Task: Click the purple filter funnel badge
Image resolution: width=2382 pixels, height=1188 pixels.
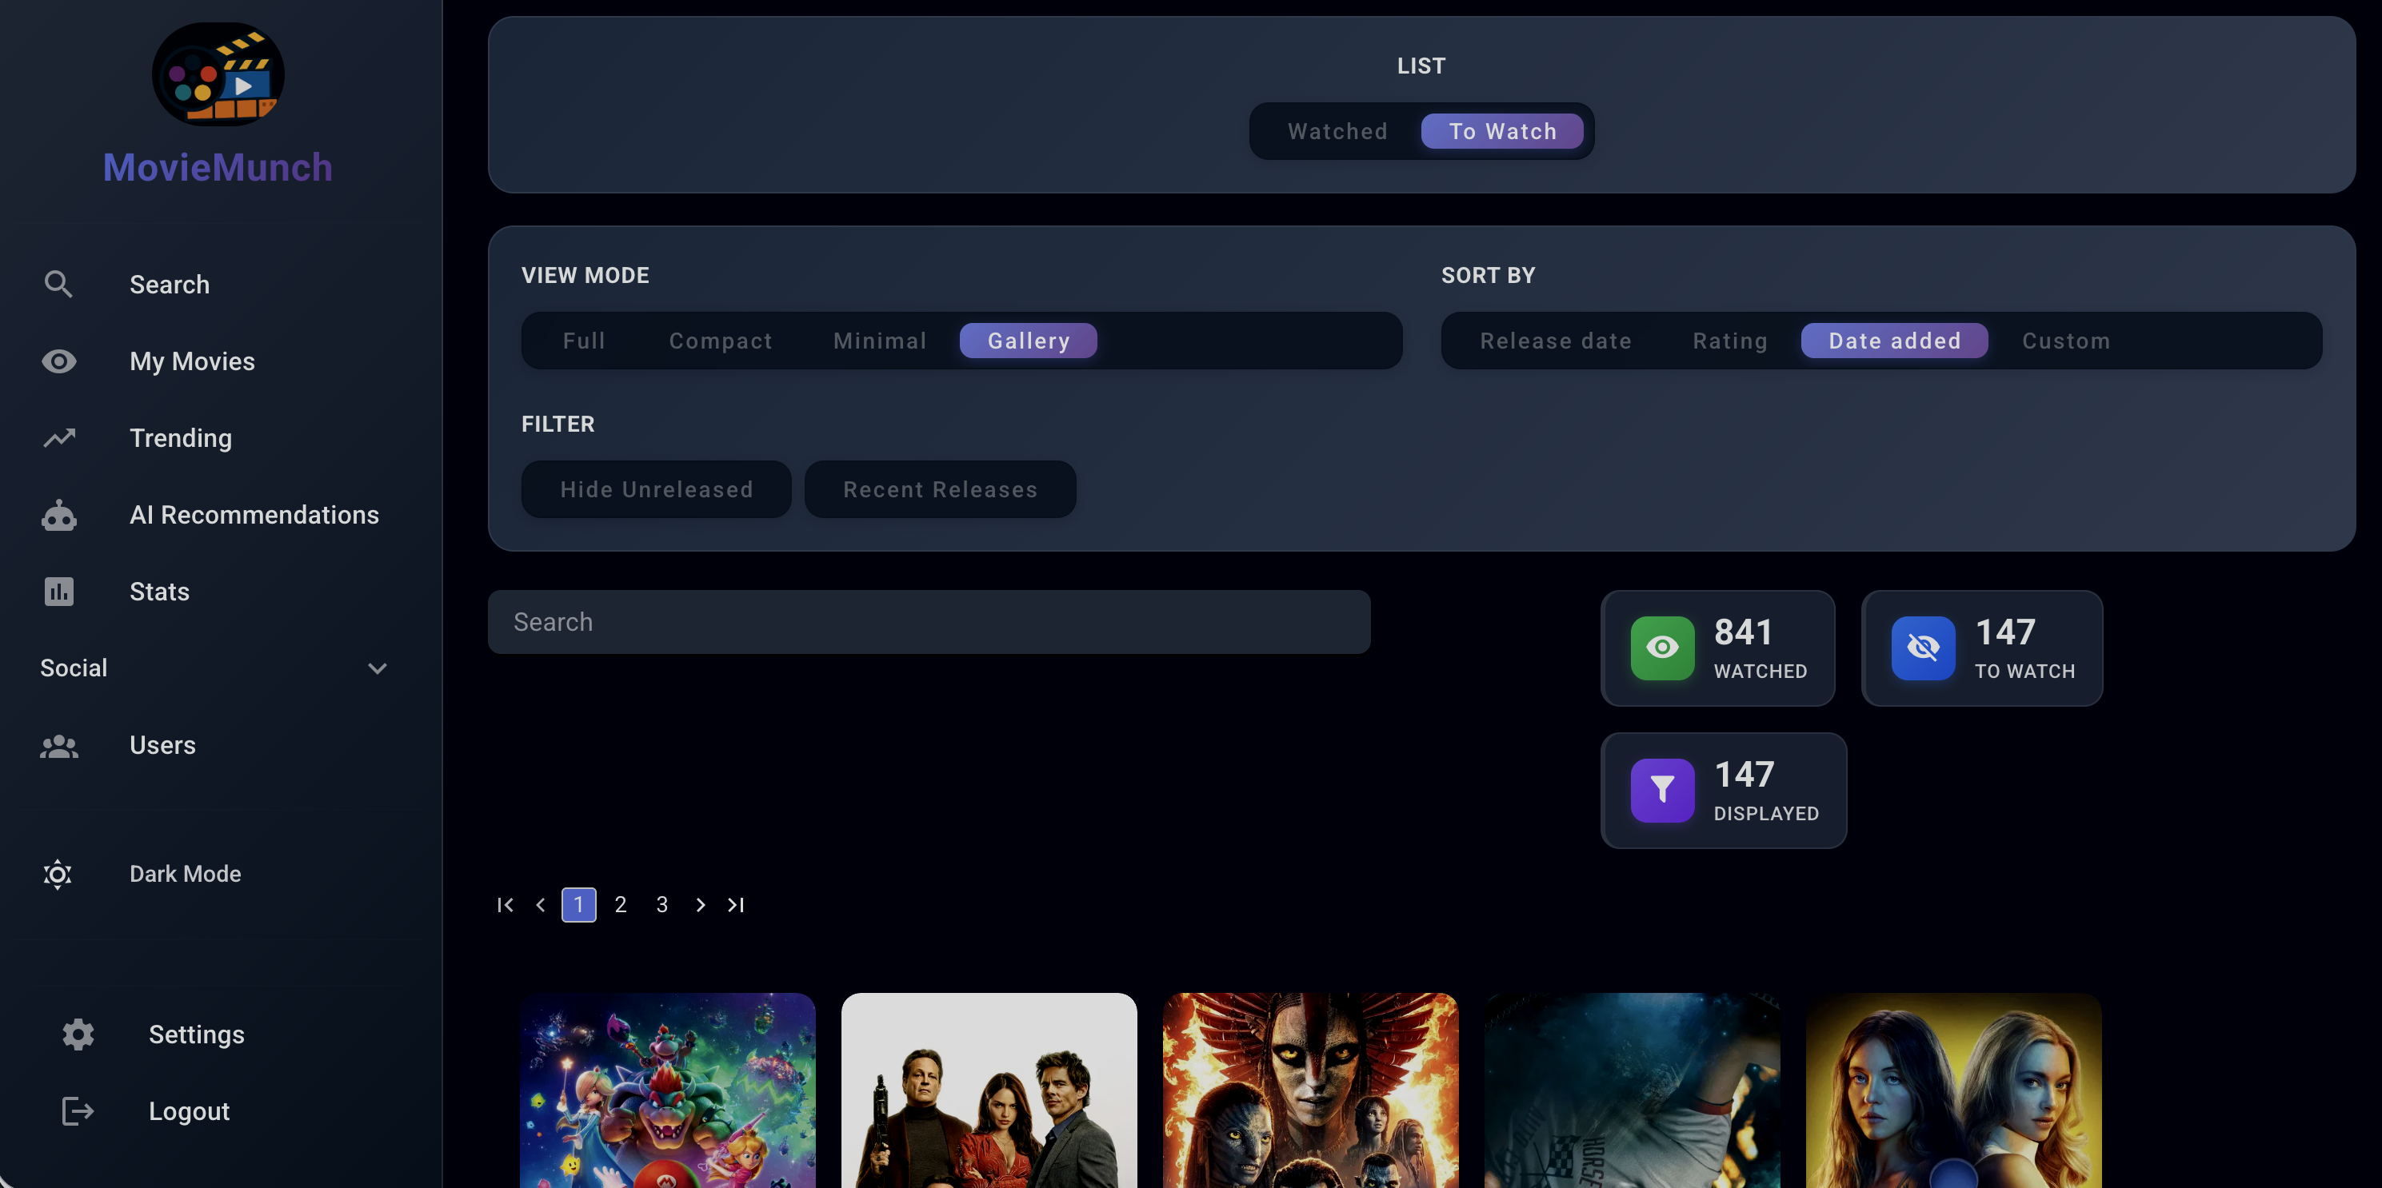Action: (1661, 790)
